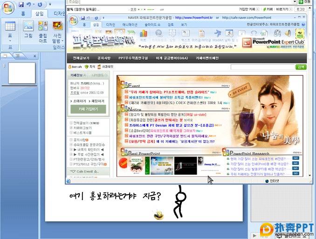Click the more link beside Best PowerPoint
The image size is (316, 239).
click(216, 152)
